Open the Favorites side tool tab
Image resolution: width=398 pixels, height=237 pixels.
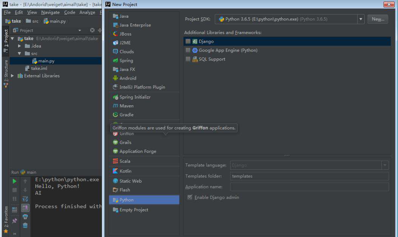6,219
